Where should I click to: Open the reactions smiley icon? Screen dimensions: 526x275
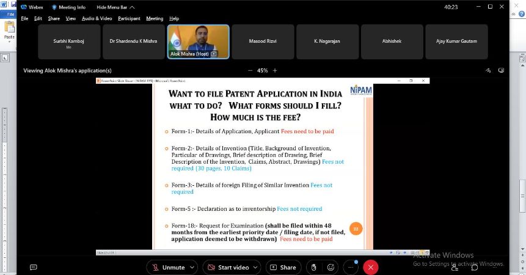[x=331, y=267]
